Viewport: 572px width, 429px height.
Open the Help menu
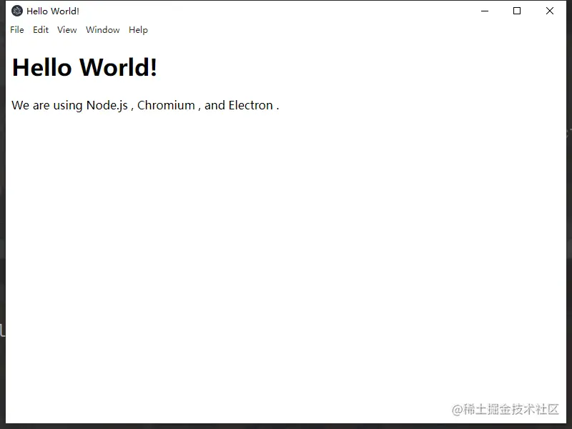coord(138,30)
